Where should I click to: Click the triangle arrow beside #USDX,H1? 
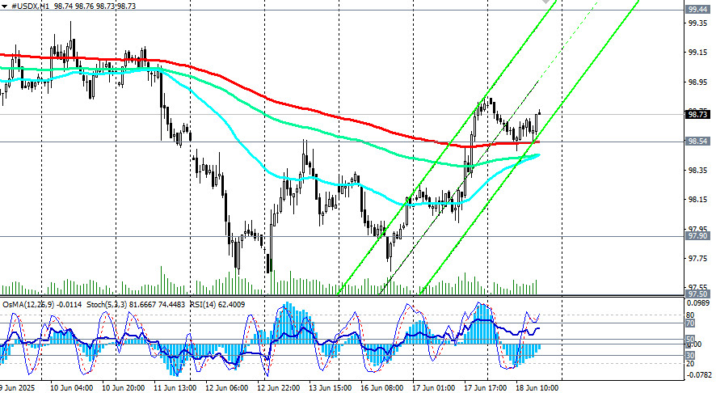(x=4, y=6)
